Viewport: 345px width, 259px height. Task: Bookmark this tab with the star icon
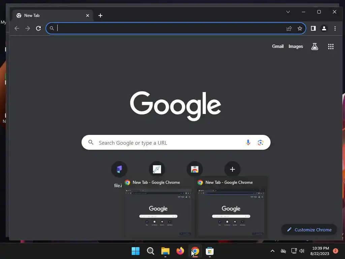(300, 28)
